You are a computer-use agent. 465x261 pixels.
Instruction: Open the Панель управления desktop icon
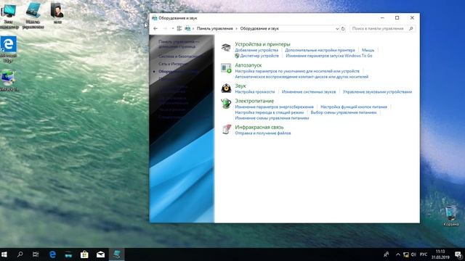(33, 15)
